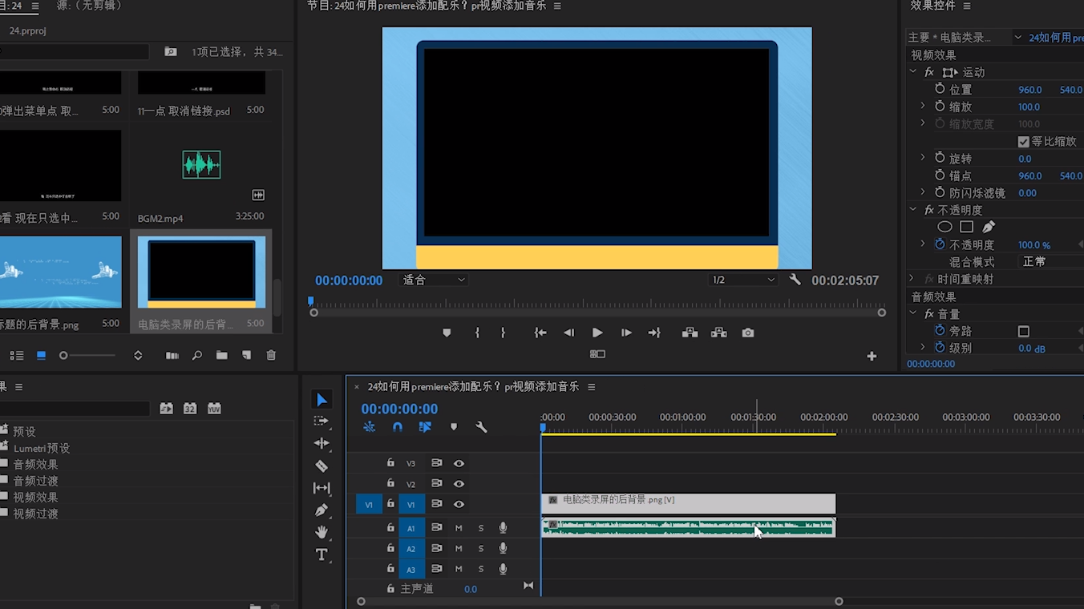This screenshot has width=1084, height=609.
Task: Open playback resolution dropdown 1/2
Action: pos(743,280)
